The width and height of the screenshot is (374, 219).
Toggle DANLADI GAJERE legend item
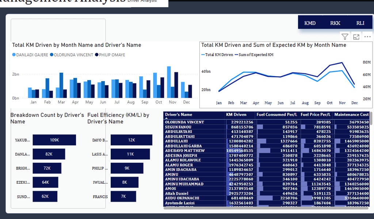30,55
